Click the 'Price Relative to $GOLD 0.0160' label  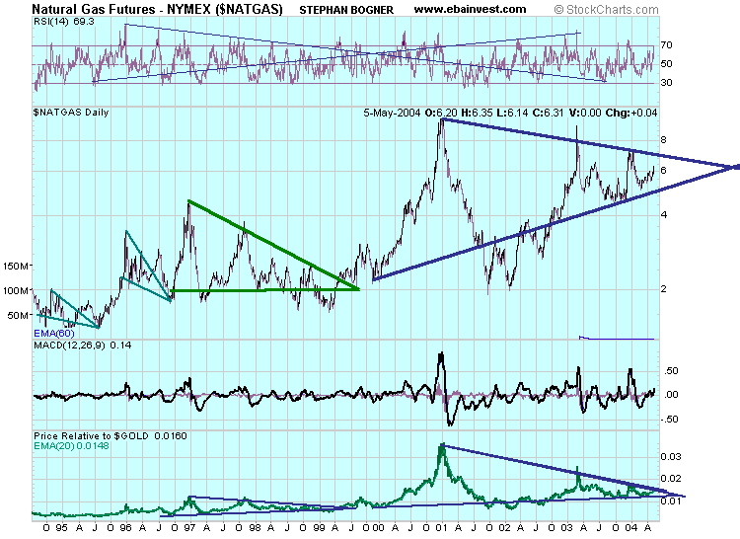click(x=111, y=436)
